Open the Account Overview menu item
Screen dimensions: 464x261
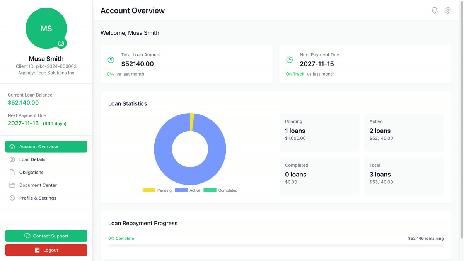(x=46, y=147)
